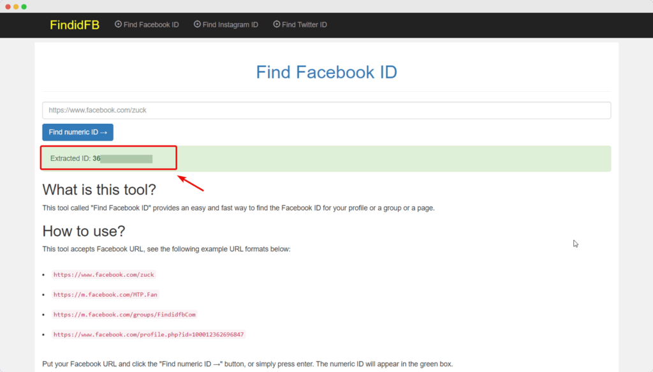This screenshot has width=653, height=372.
Task: Open the Find Facebook ID nav item
Action: click(151, 24)
